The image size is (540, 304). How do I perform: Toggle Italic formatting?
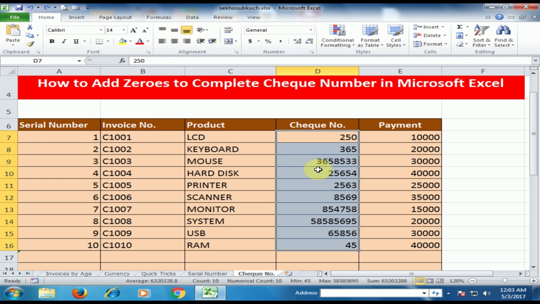point(64,41)
